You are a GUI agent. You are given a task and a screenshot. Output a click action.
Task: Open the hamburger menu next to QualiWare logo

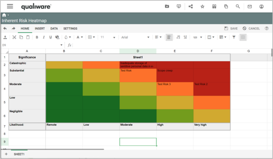[10, 6]
